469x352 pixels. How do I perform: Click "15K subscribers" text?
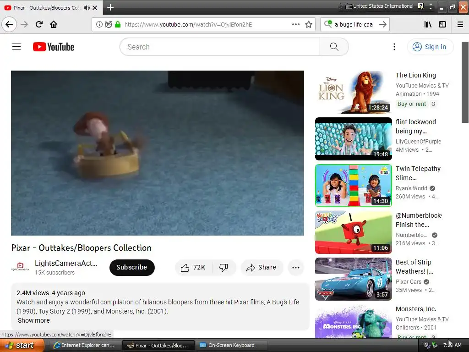pyautogui.click(x=55, y=273)
